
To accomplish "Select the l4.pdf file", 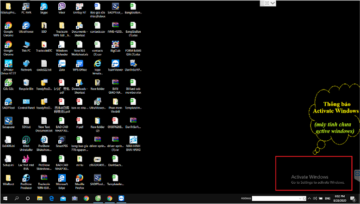I will coord(80,123).
